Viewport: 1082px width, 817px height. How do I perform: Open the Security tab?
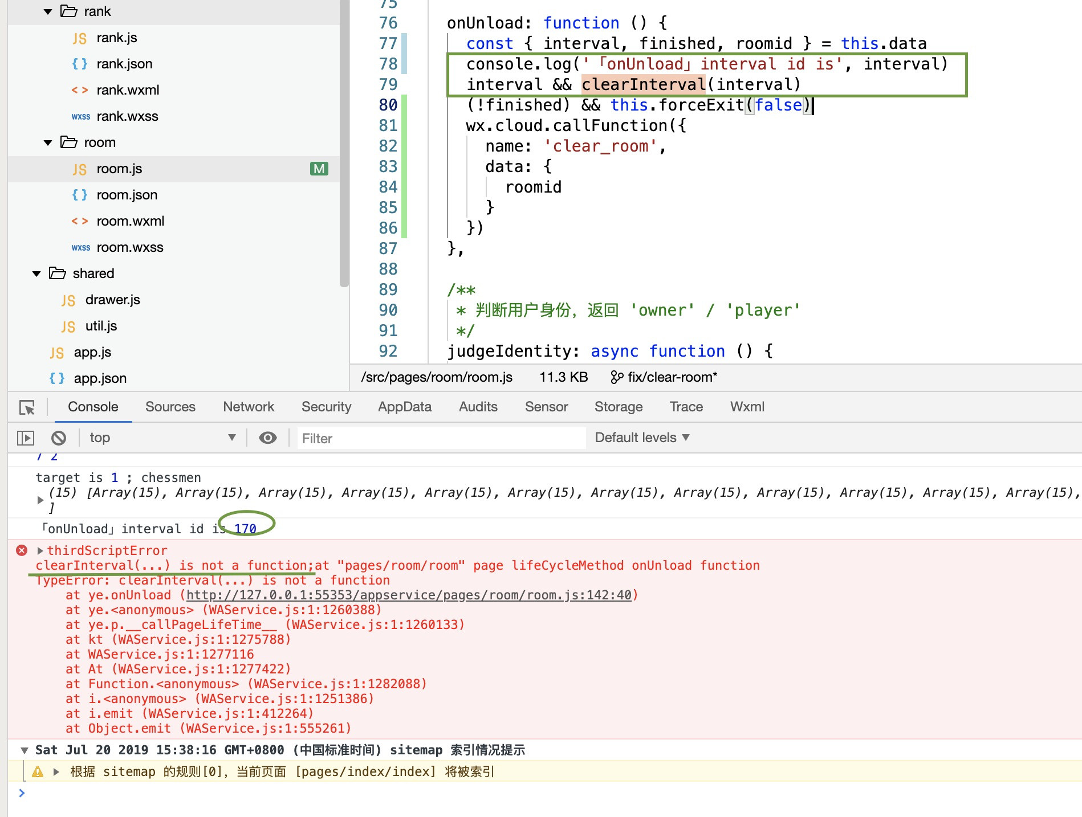pos(326,407)
